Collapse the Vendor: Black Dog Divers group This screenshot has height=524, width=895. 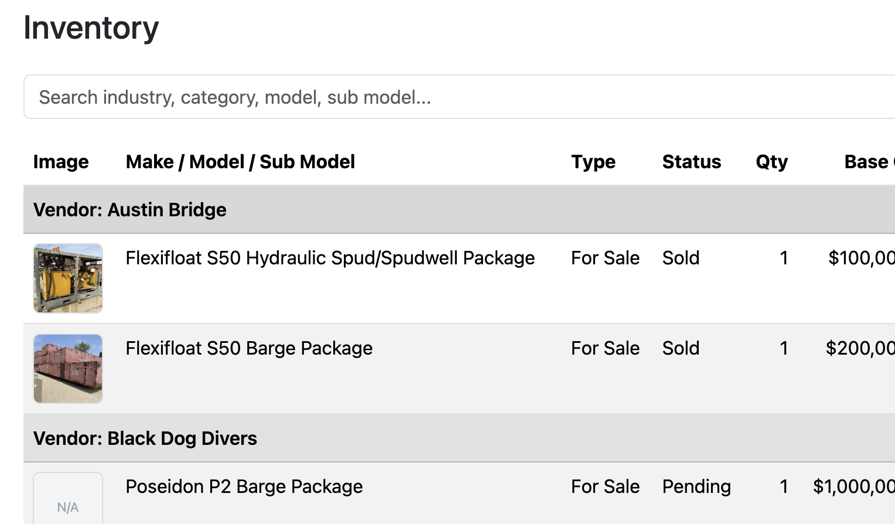145,438
